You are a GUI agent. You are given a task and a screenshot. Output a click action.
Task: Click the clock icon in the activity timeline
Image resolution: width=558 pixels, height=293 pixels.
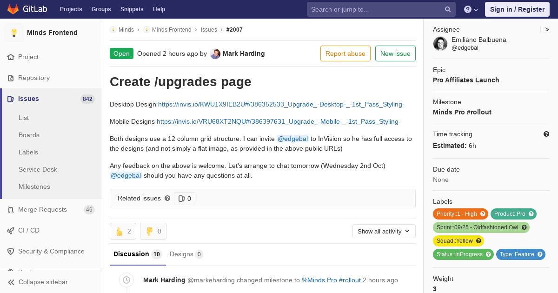coord(126,280)
